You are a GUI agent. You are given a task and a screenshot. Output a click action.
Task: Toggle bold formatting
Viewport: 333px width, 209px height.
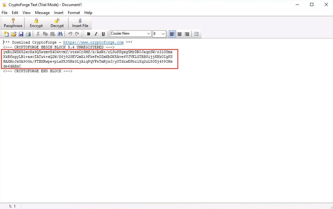tap(89, 34)
